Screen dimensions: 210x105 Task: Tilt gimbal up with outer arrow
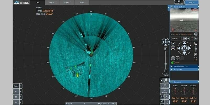184,43
